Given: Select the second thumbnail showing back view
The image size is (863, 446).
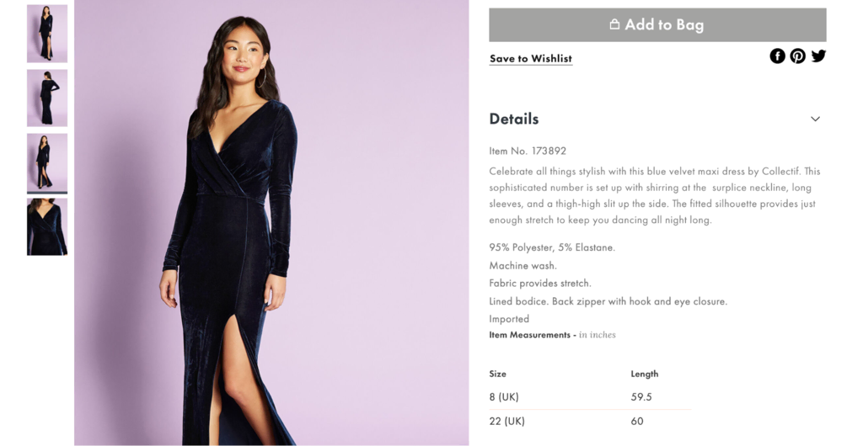Looking at the screenshot, I should coord(47,98).
